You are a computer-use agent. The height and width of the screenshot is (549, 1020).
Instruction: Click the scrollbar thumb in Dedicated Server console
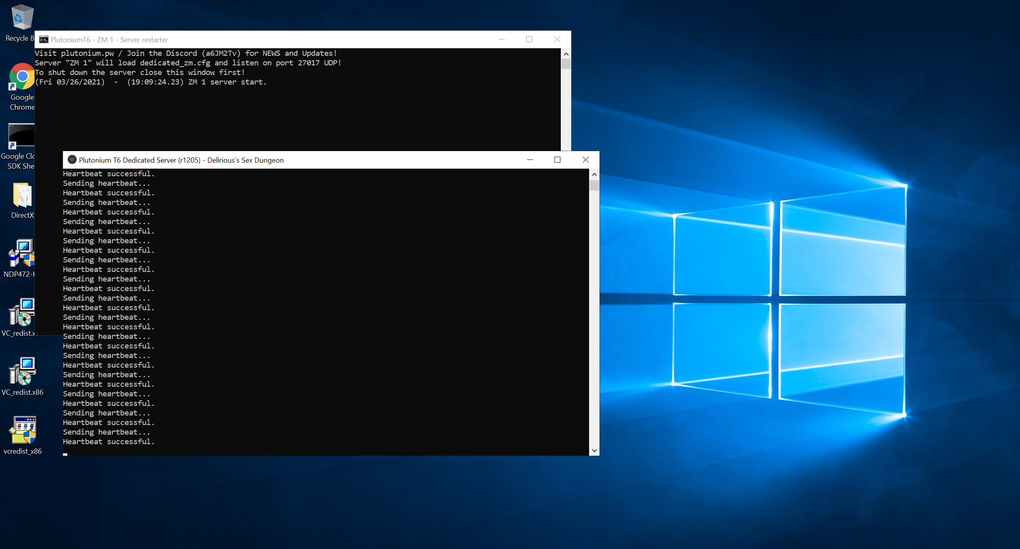(x=594, y=185)
